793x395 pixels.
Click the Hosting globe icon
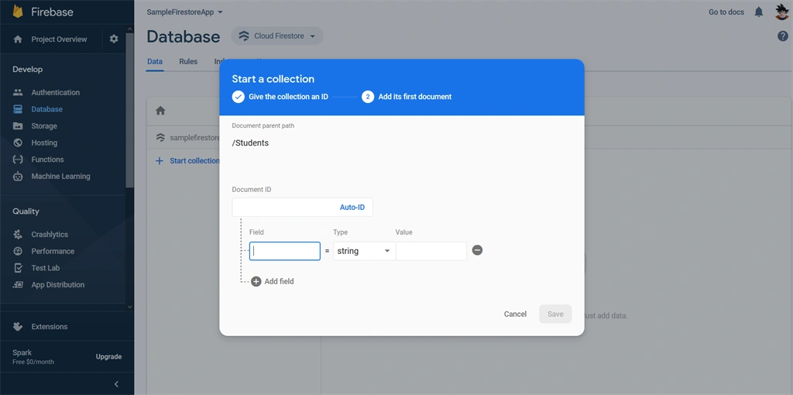(x=18, y=143)
